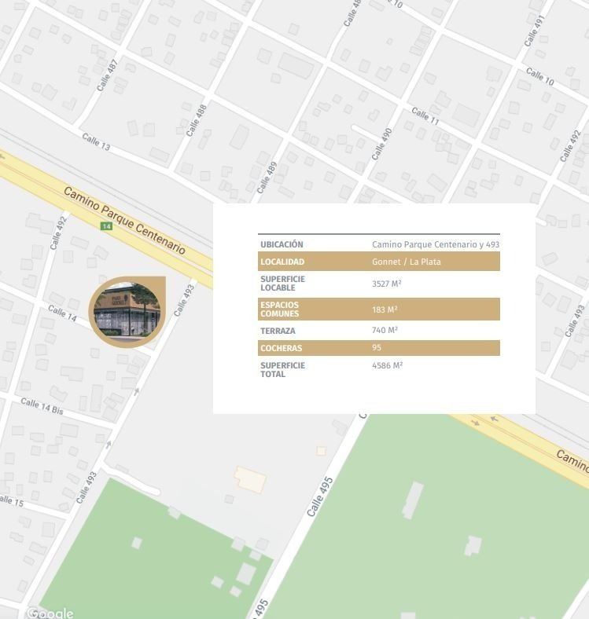Click the Calle 490 street label

point(381,145)
